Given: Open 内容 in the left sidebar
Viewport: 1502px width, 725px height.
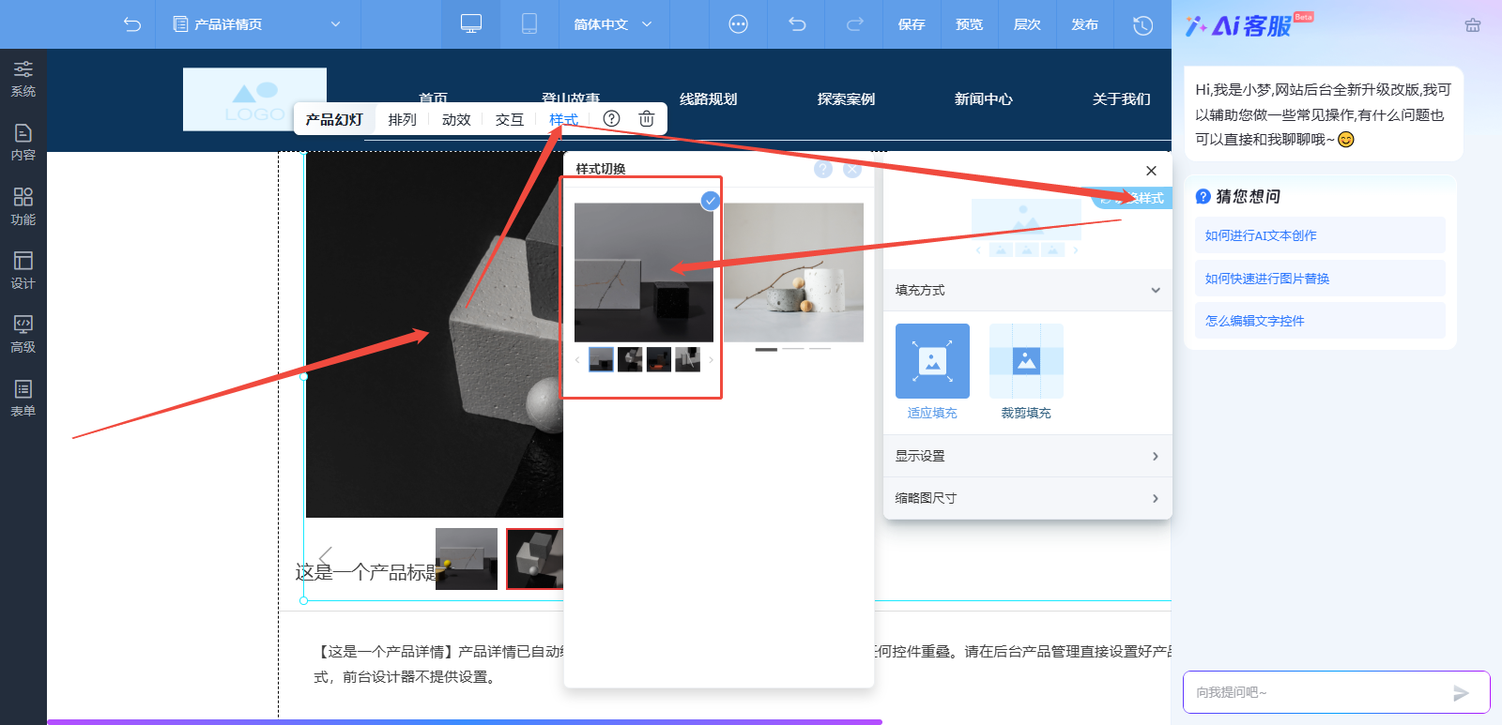Looking at the screenshot, I should pyautogui.click(x=23, y=143).
